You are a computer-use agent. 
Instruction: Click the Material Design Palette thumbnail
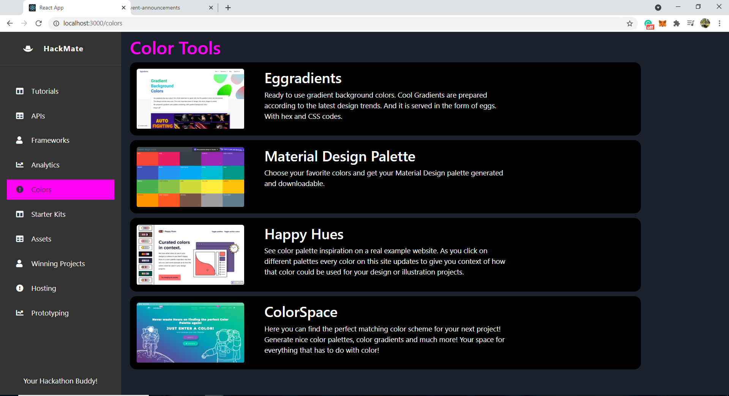190,177
